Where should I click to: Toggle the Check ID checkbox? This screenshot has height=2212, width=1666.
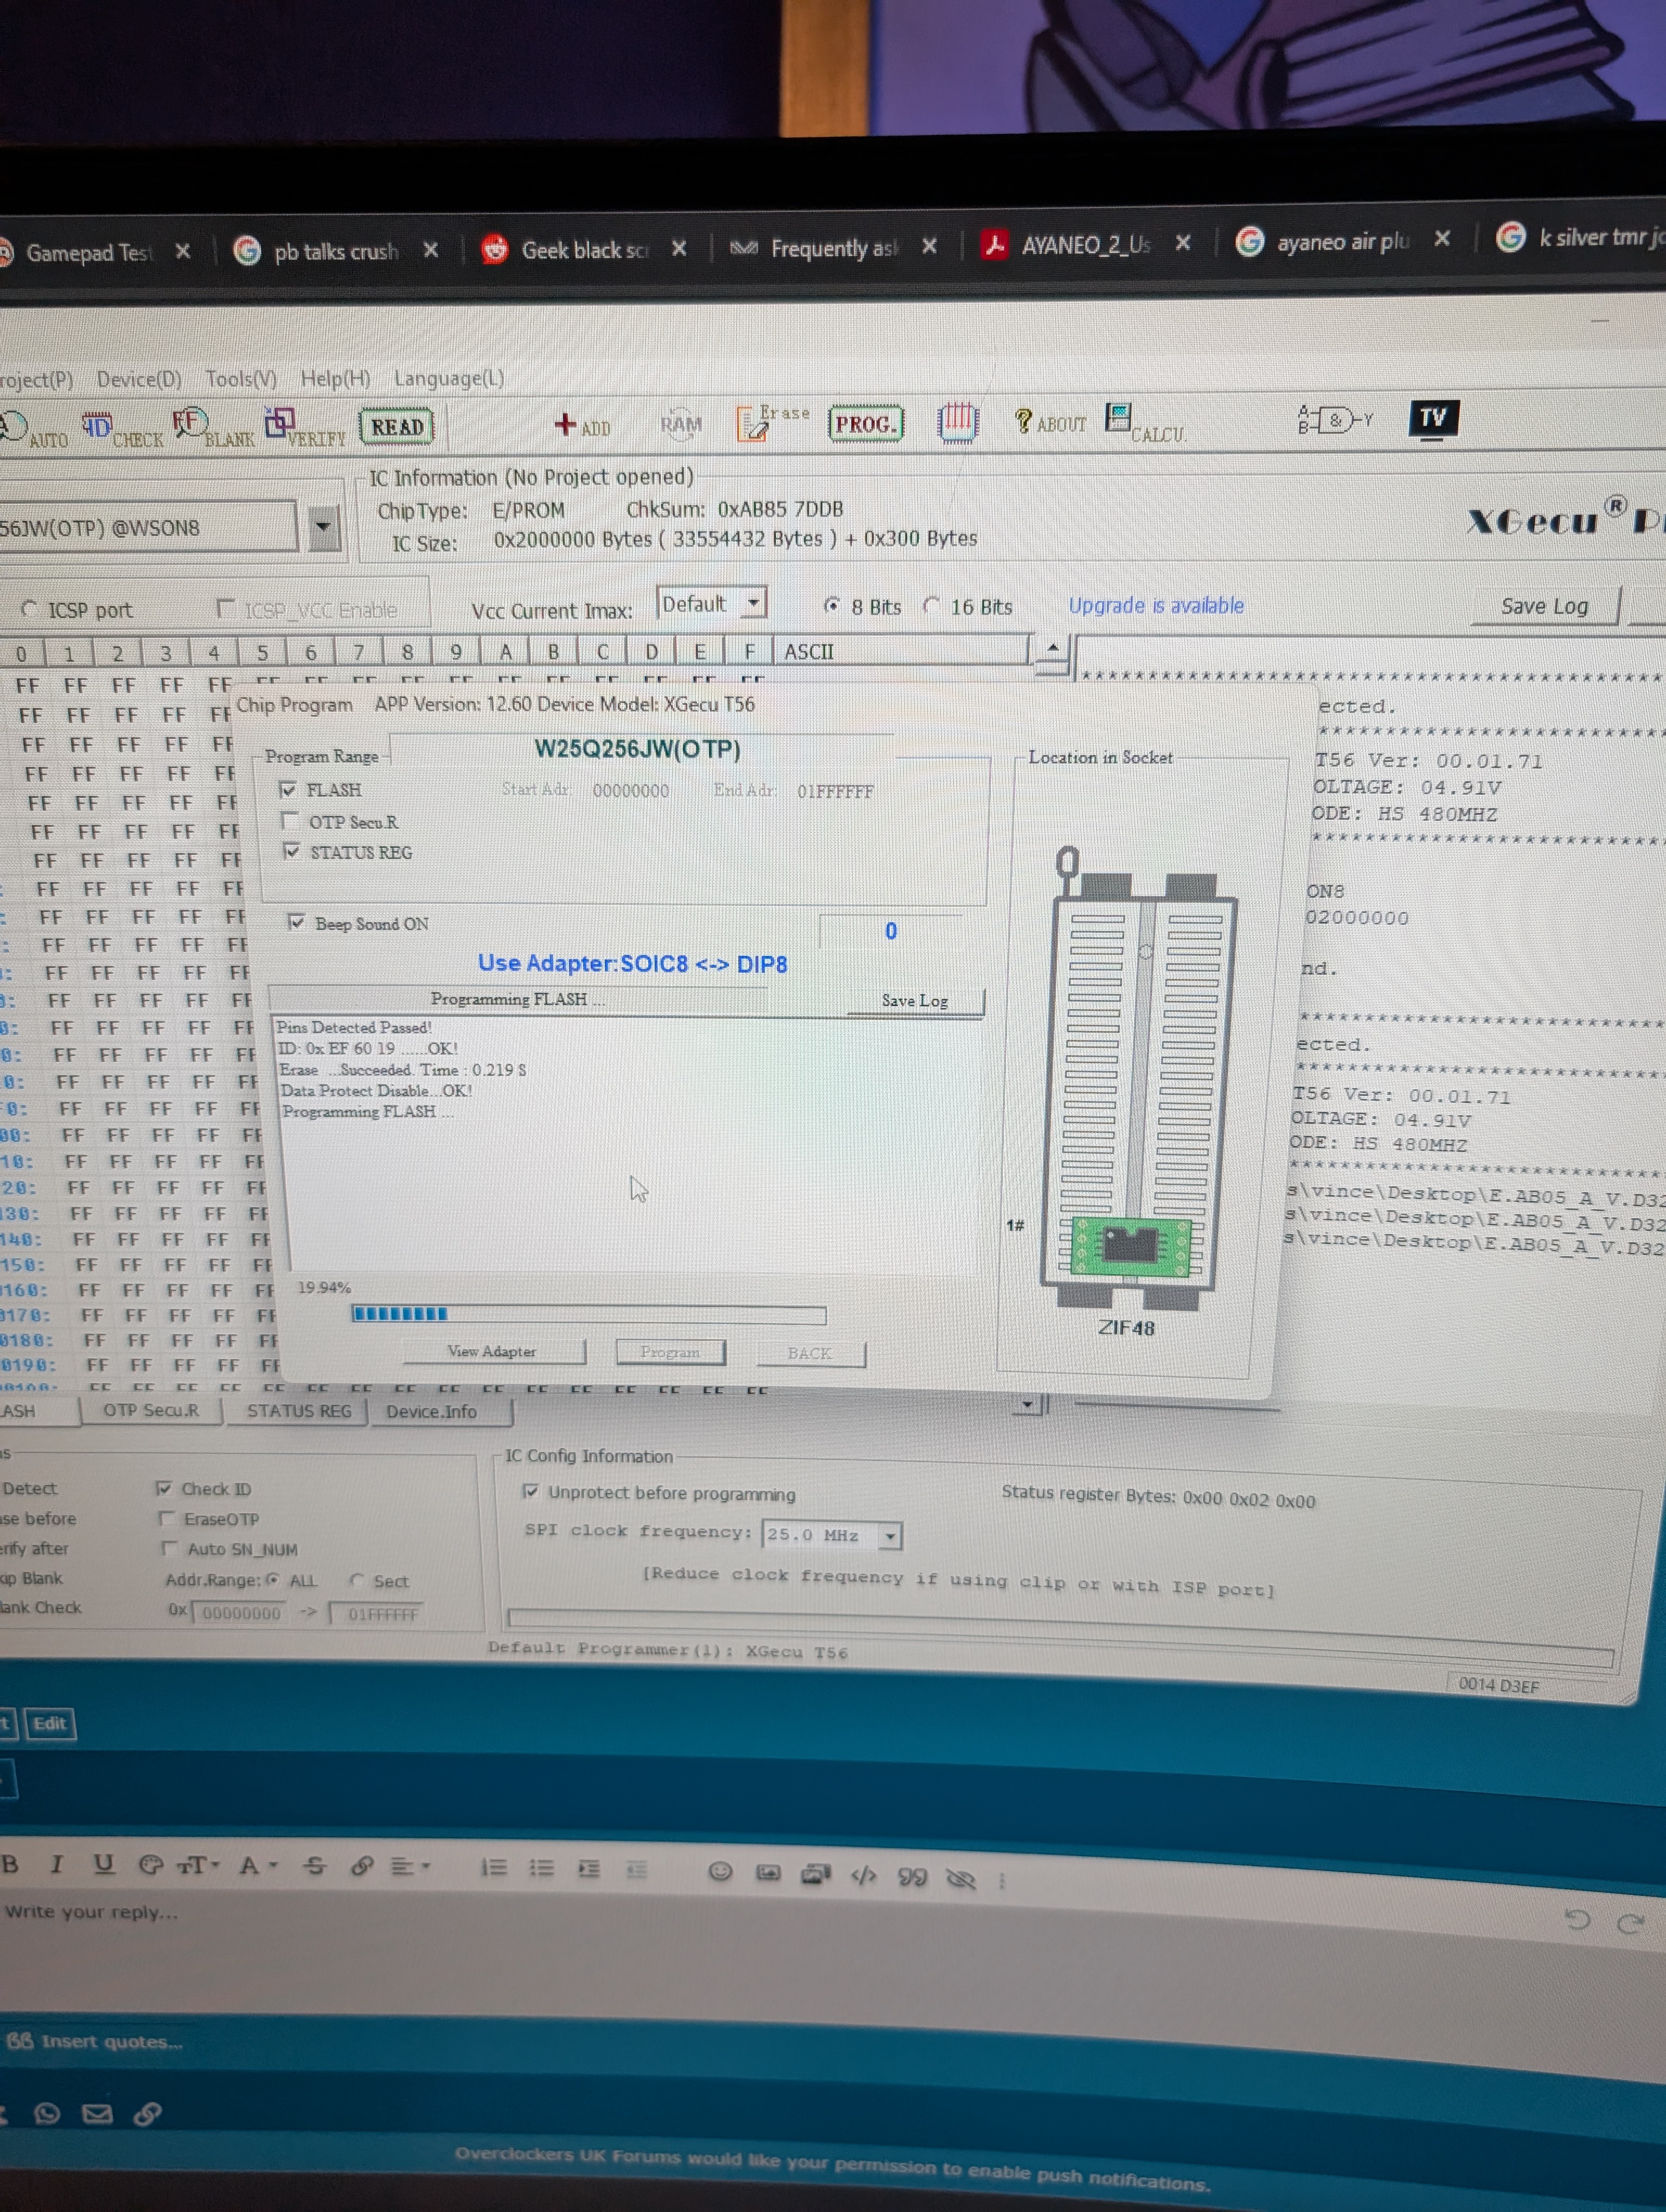(x=164, y=1489)
